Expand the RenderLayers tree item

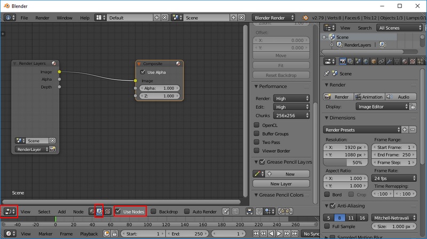click(331, 45)
